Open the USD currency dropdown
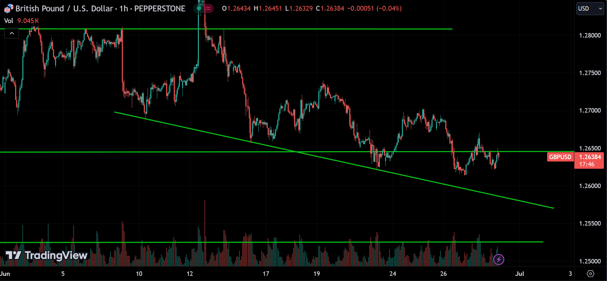Image resolution: width=607 pixels, height=281 pixels. point(590,9)
